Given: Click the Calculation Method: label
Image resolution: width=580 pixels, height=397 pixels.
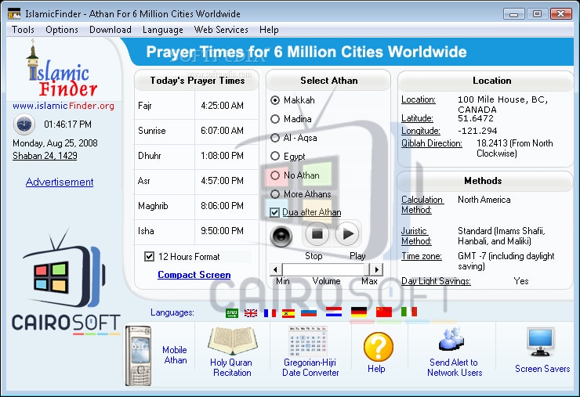Looking at the screenshot, I should point(422,205).
